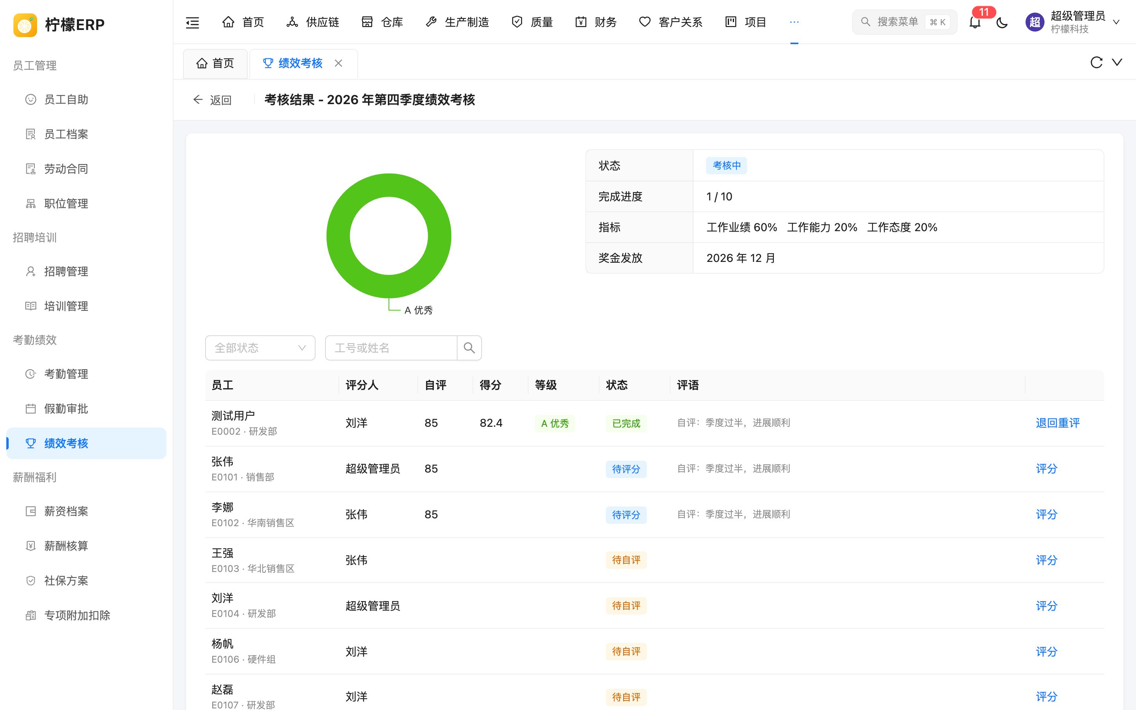Open the 生产制造 menu

[x=457, y=22]
